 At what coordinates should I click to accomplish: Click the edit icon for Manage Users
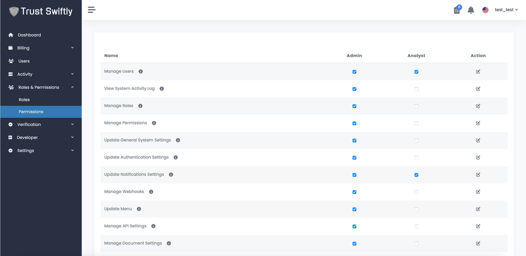tap(478, 72)
